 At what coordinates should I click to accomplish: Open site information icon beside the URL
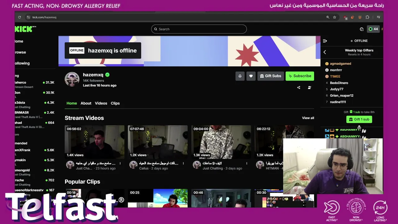tap(28, 17)
